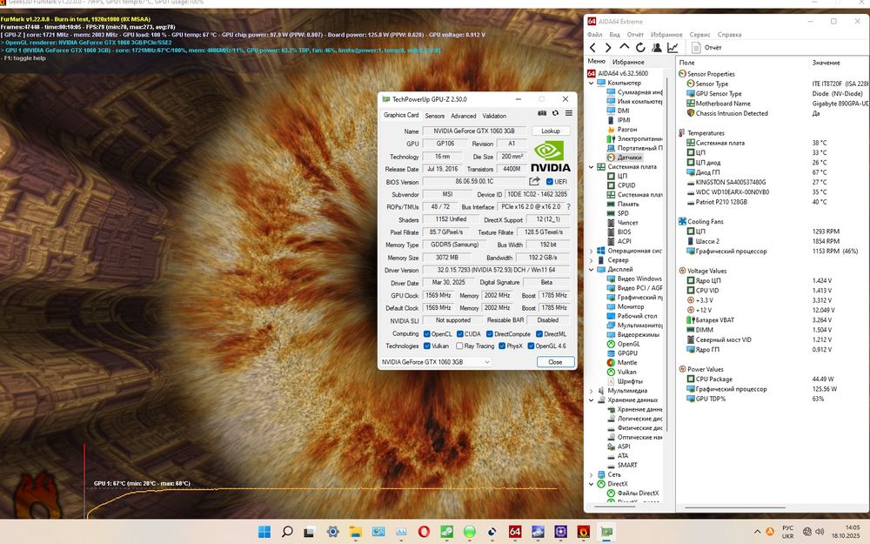Collapse the Компьютер tree node

[x=592, y=83]
